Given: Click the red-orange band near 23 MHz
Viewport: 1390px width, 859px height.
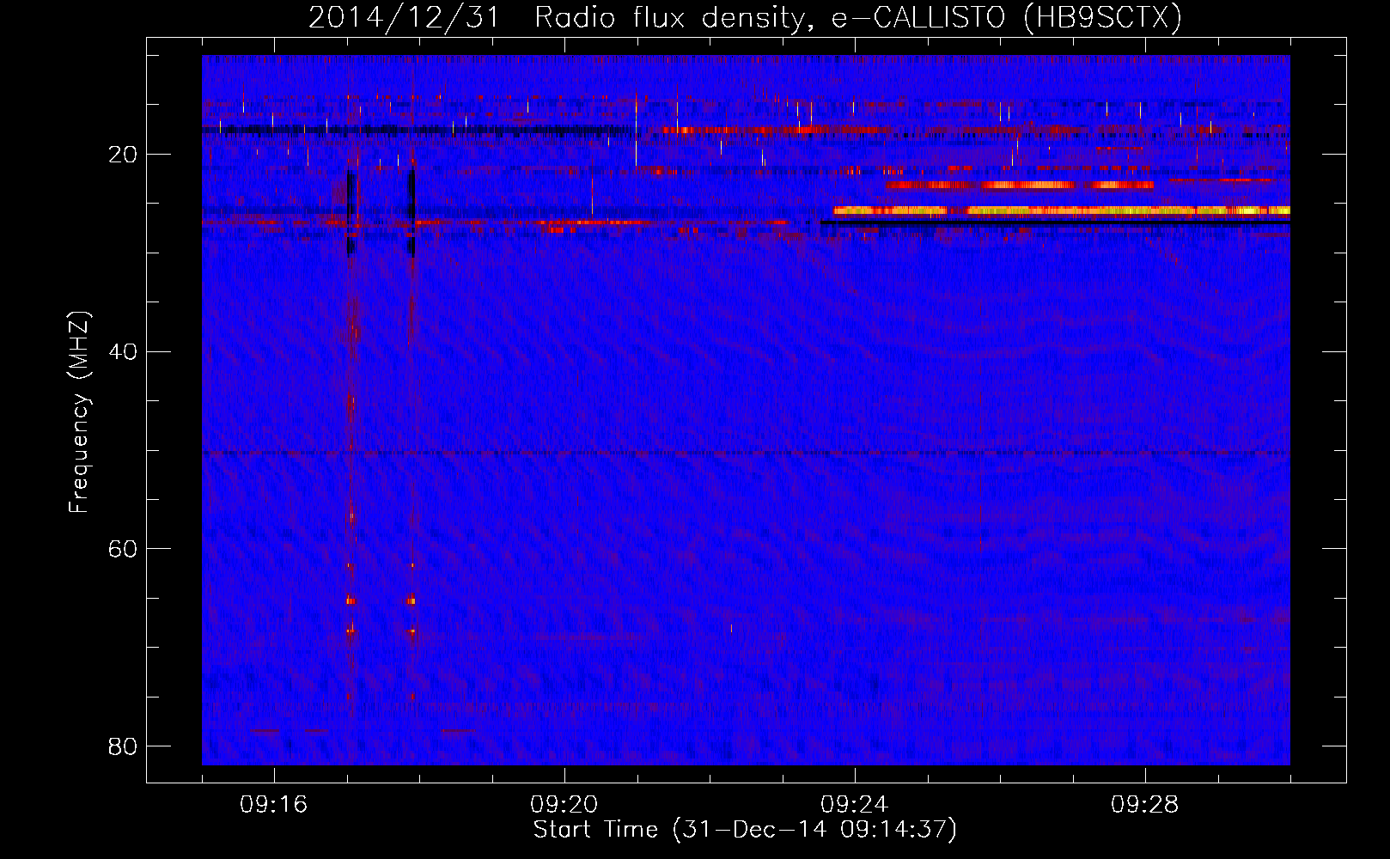Looking at the screenshot, I should tap(1020, 185).
